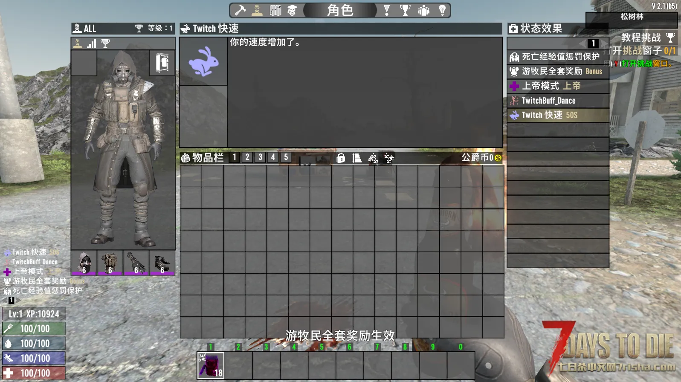
Task: Select Twitch 快速 50S status effect row
Action: [x=558, y=115]
